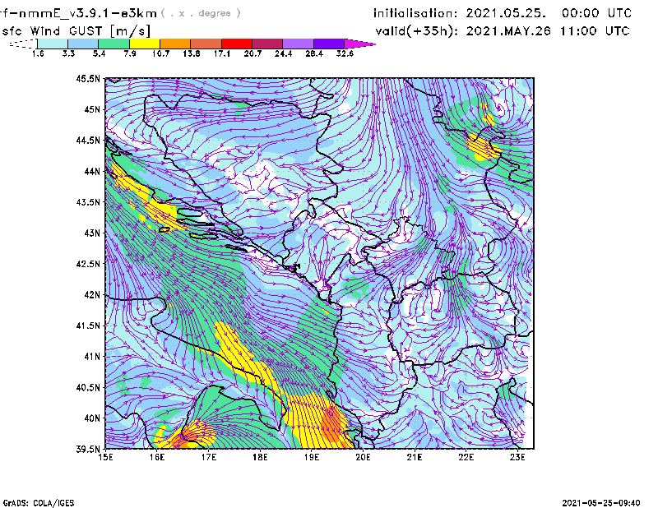Image resolution: width=658 pixels, height=508 pixels.
Task: Click the '42.5N' latitude label
Action: click(88, 264)
